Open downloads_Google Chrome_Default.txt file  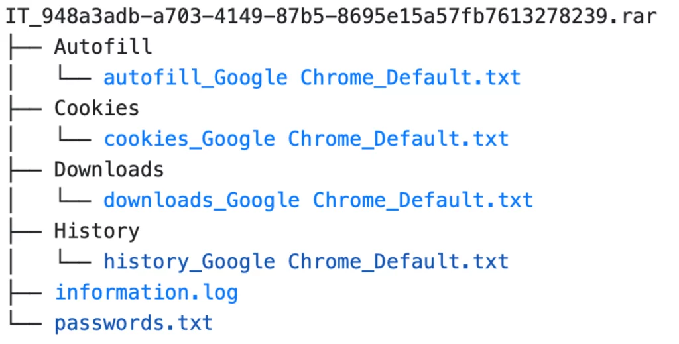(318, 200)
